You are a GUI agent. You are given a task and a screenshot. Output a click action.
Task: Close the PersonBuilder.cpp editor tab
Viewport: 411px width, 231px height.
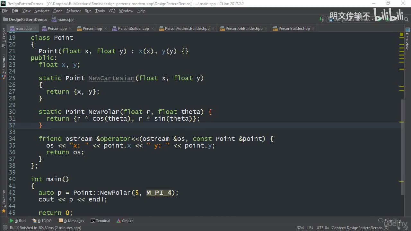click(152, 29)
